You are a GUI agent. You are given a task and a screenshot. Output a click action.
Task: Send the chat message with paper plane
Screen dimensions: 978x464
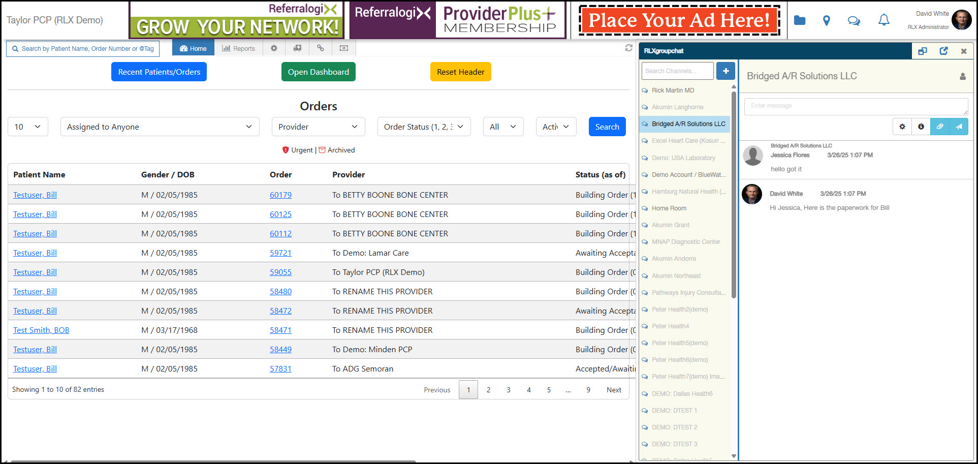(x=959, y=127)
